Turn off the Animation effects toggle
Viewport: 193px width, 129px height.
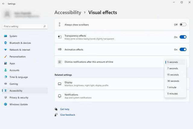(183, 50)
